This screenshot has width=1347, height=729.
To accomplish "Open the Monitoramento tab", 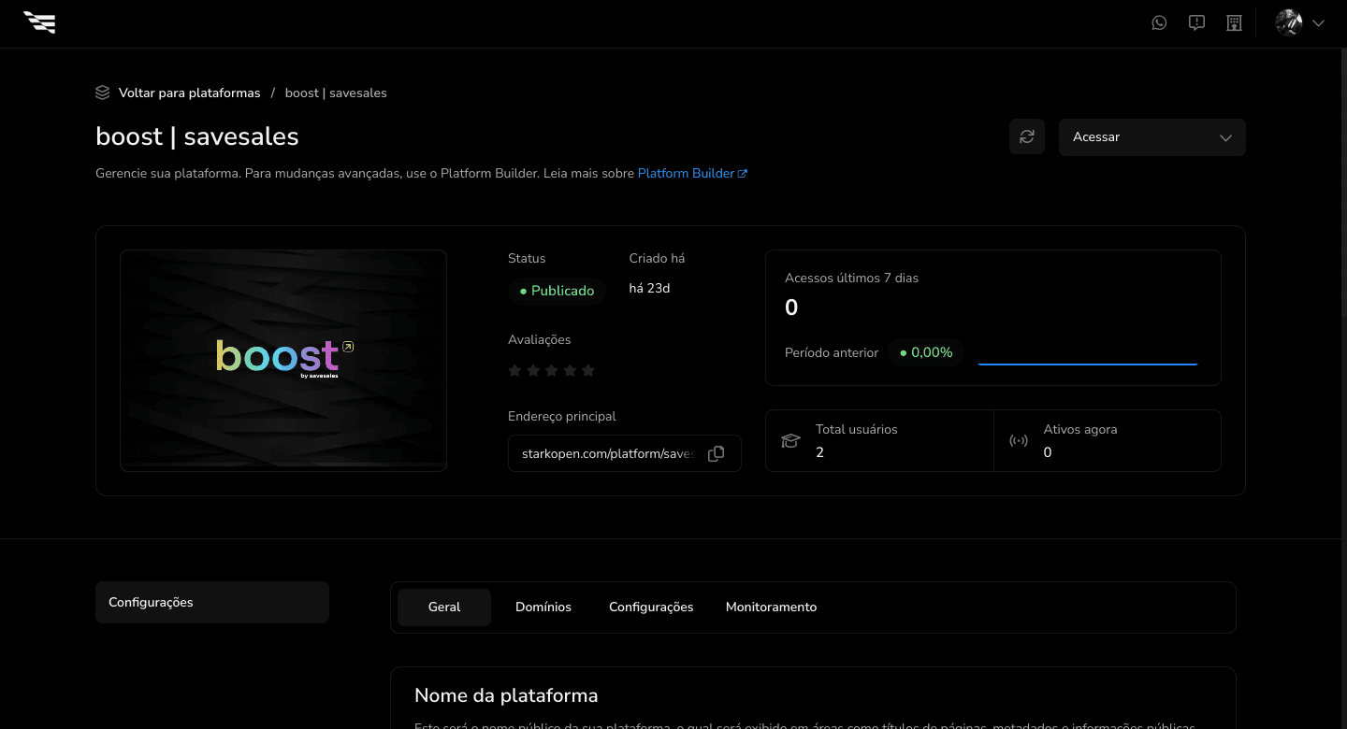I will tap(772, 607).
